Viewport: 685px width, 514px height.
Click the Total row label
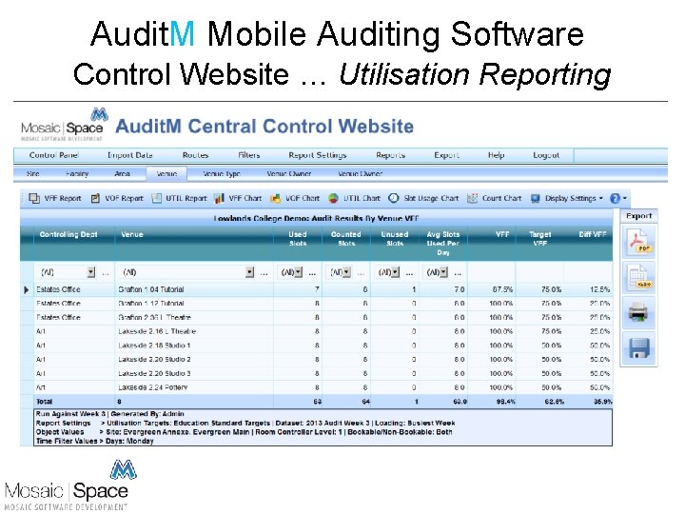pos(44,402)
